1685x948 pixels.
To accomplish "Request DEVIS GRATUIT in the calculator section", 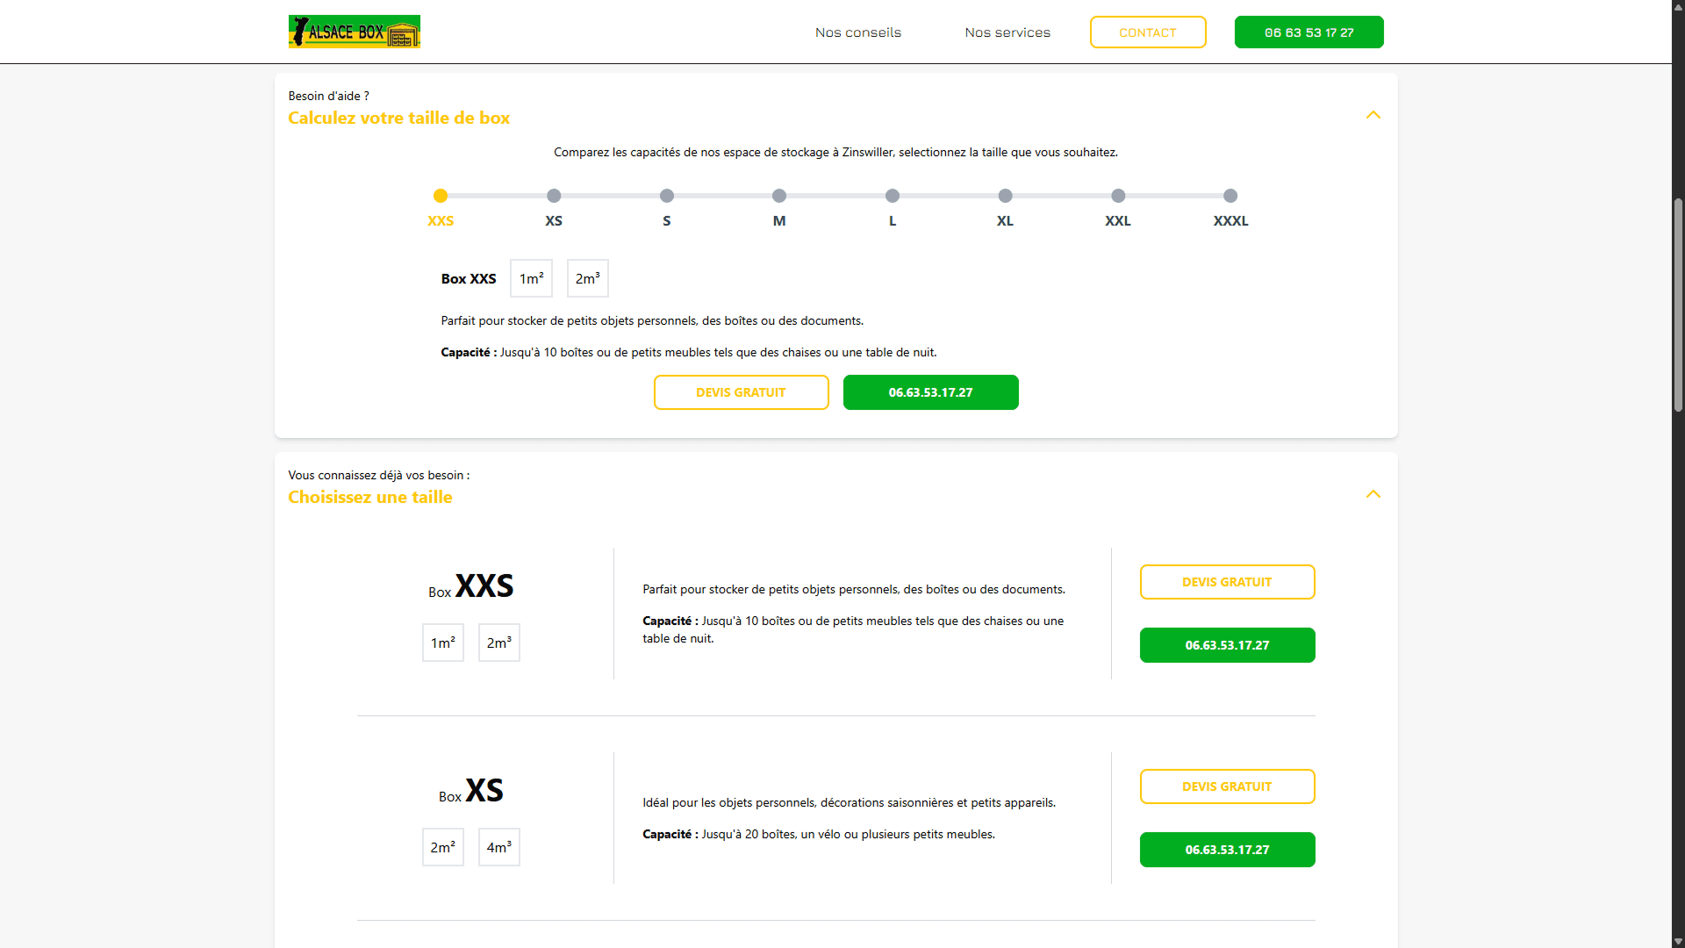I will click(x=741, y=392).
